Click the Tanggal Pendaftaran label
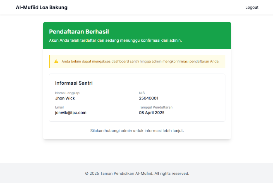 [156, 107]
